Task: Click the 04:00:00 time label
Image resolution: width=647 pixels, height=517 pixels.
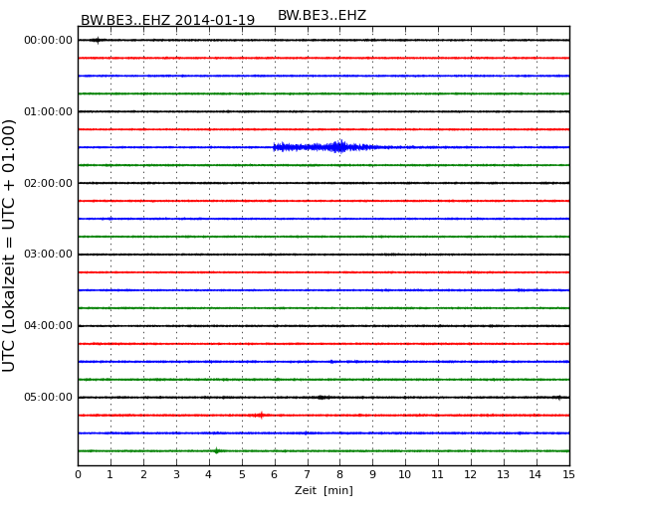Action: tap(49, 326)
